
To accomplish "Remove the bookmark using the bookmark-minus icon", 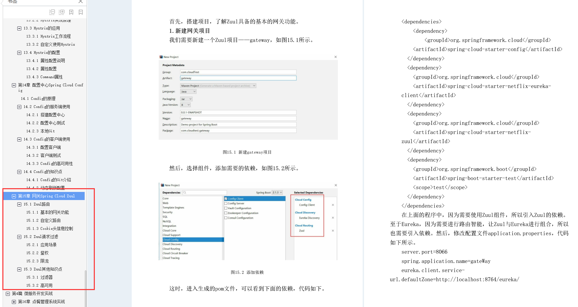I will pyautogui.click(x=81, y=12).
